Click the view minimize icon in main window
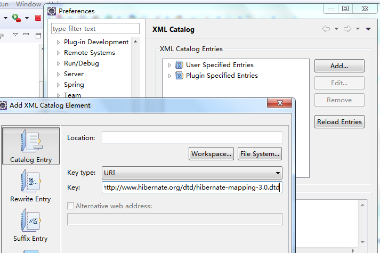 pos(26,35)
